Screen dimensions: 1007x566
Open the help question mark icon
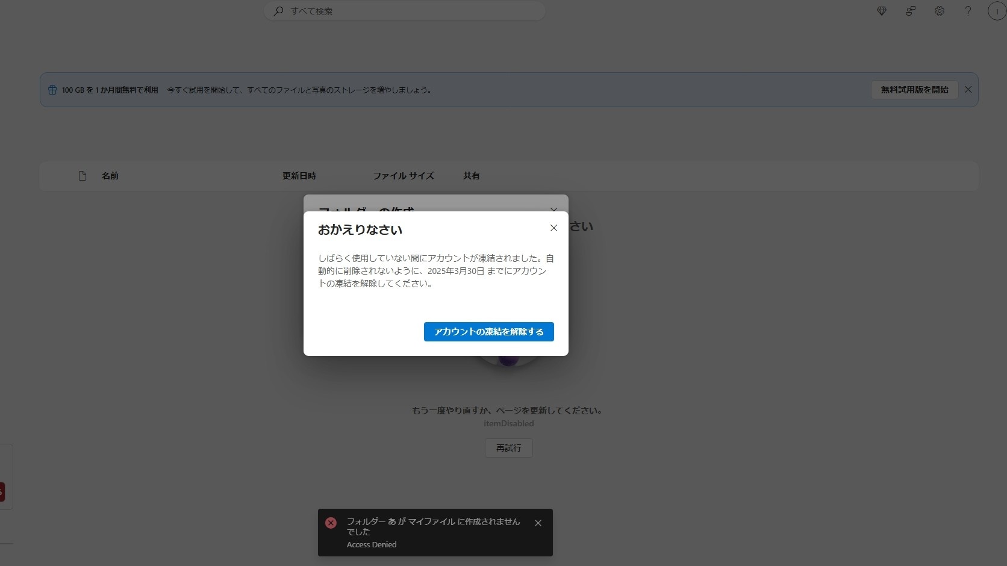pyautogui.click(x=967, y=11)
